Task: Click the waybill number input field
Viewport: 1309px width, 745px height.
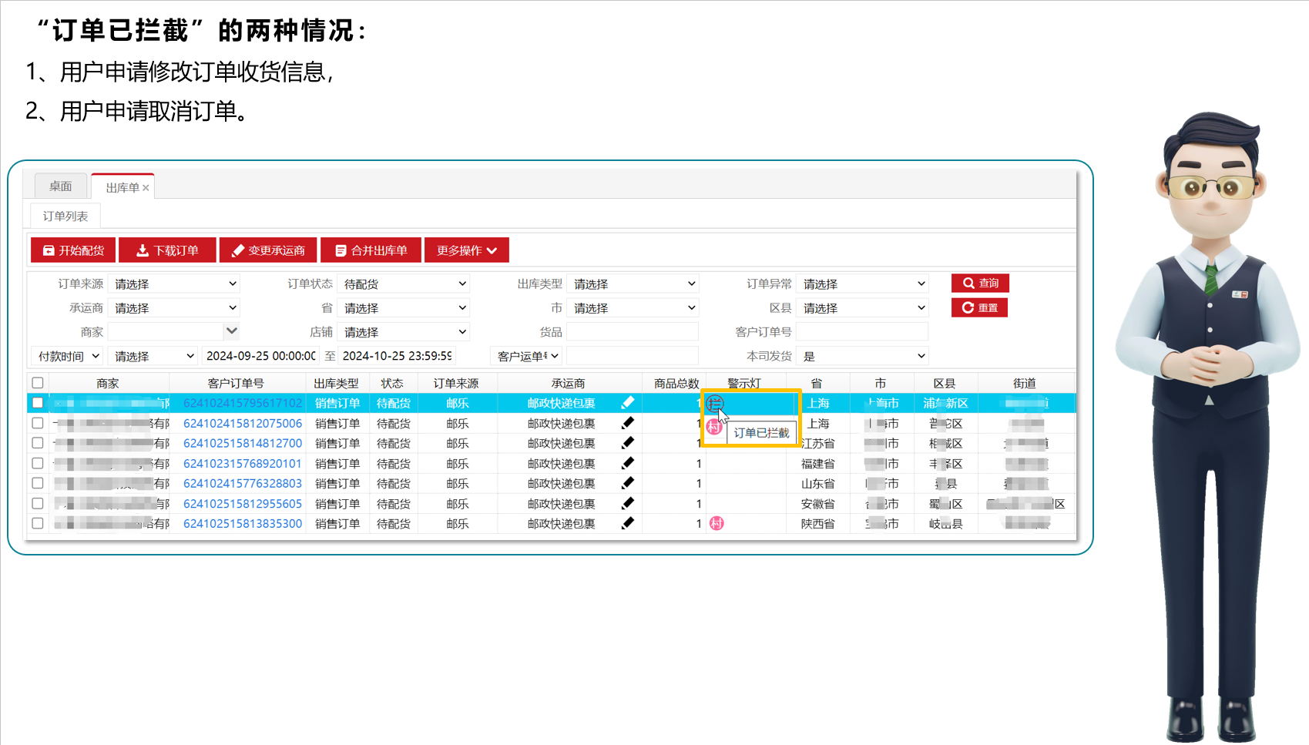Action: pyautogui.click(x=633, y=356)
